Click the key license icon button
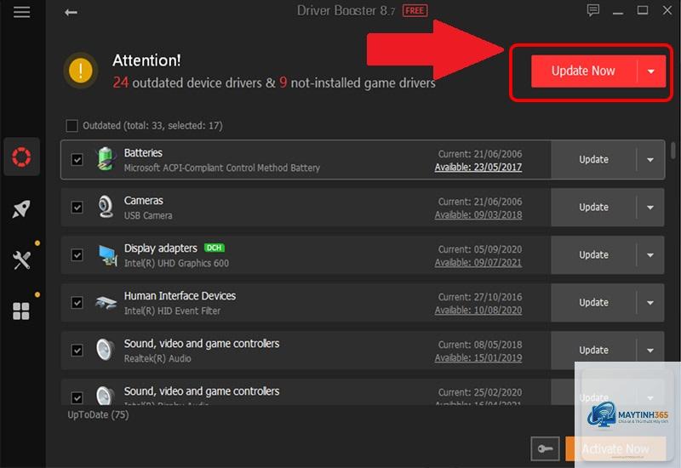 (545, 448)
